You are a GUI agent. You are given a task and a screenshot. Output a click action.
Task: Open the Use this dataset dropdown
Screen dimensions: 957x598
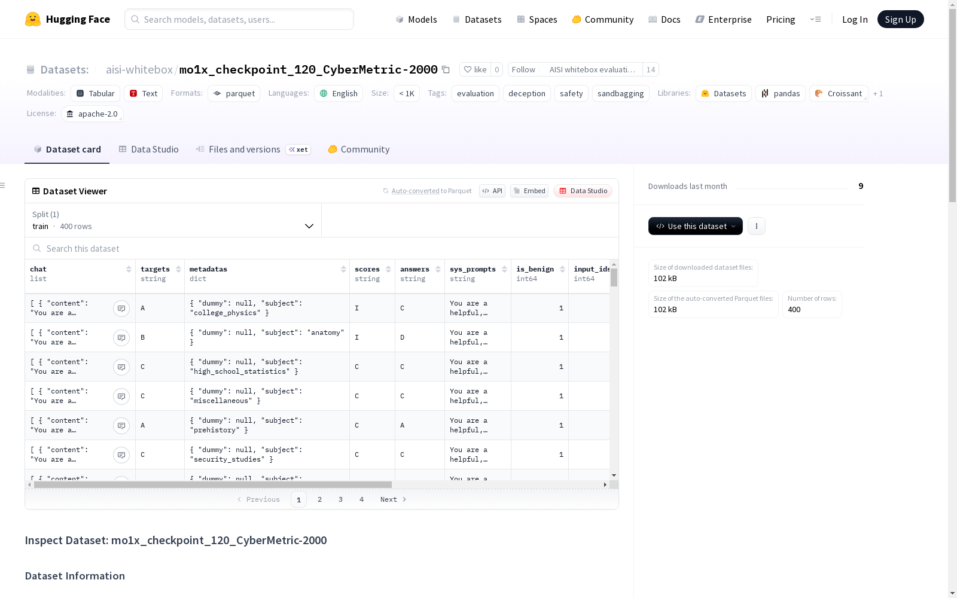pos(696,226)
